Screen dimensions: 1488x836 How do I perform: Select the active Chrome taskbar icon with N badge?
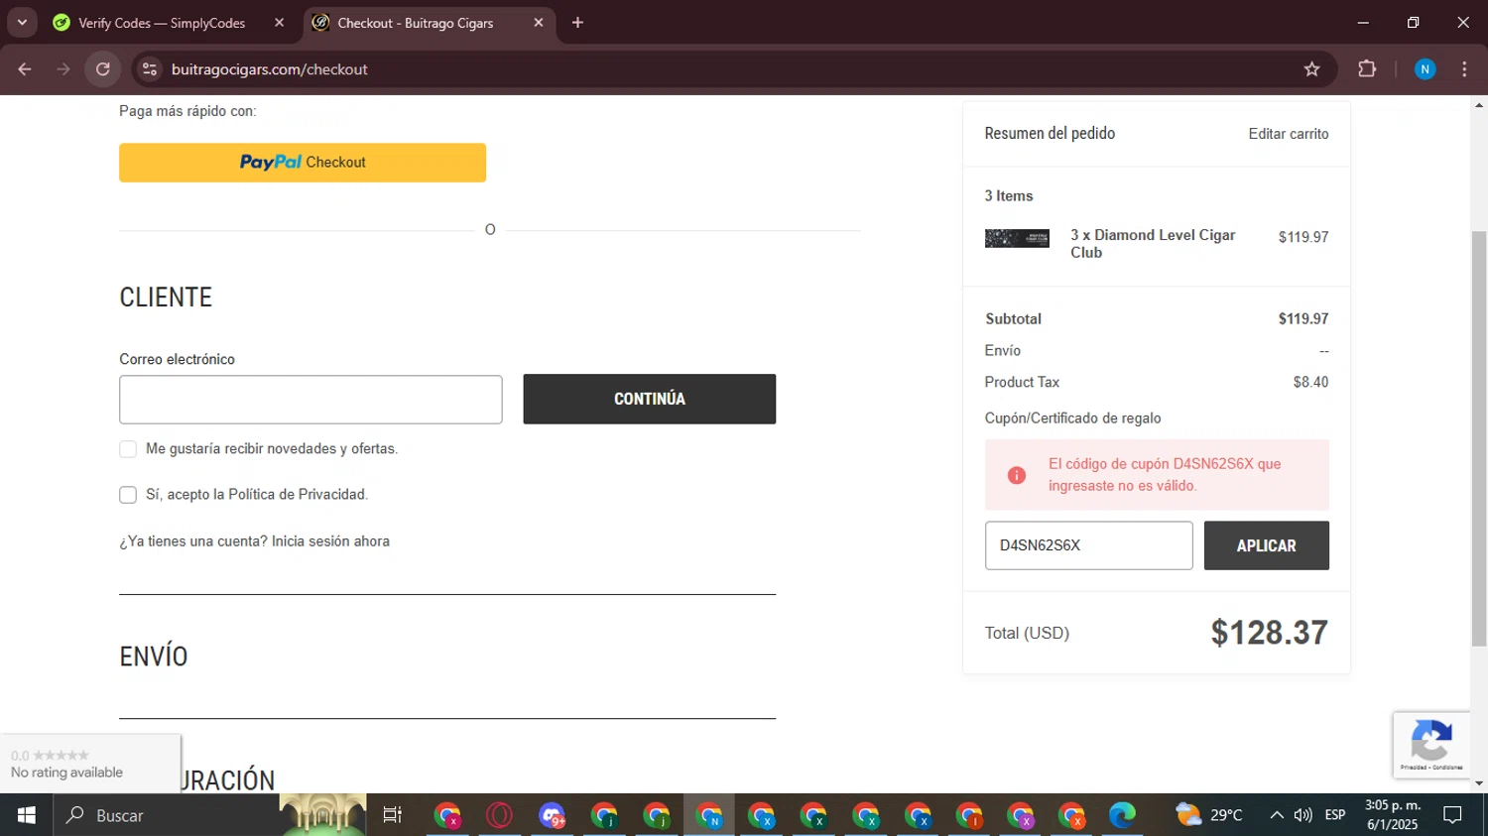point(708,815)
